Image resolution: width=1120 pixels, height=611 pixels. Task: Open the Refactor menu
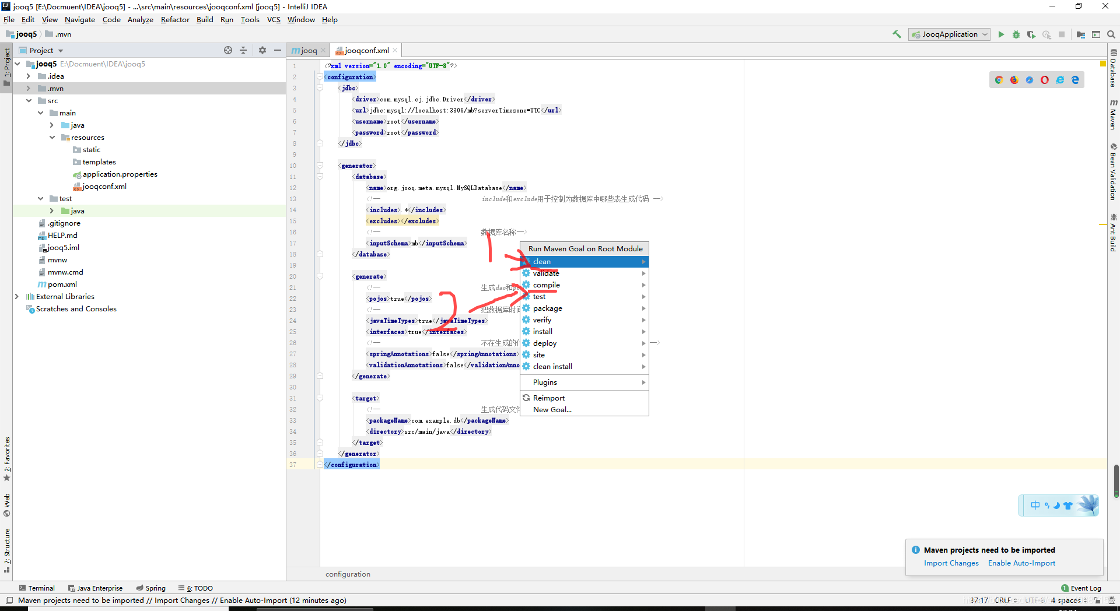pos(175,19)
